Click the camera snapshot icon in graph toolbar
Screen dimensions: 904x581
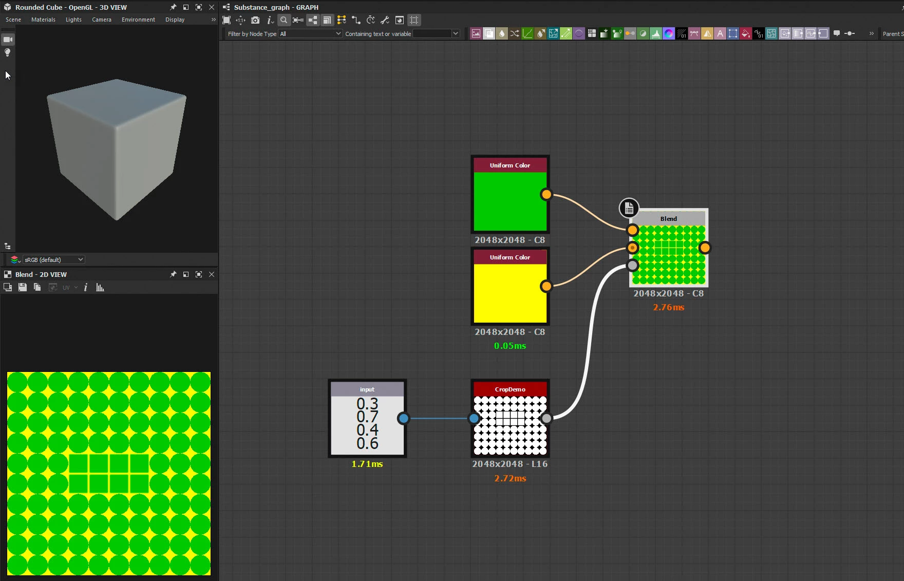255,20
